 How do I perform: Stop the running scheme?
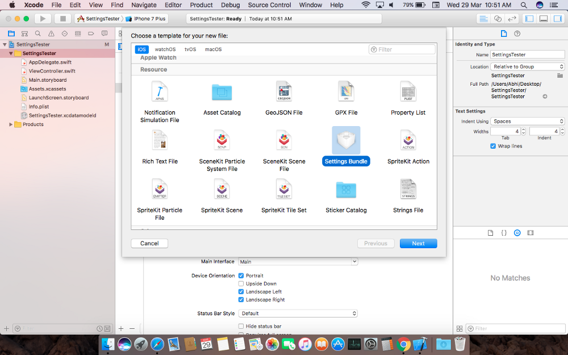pos(62,19)
